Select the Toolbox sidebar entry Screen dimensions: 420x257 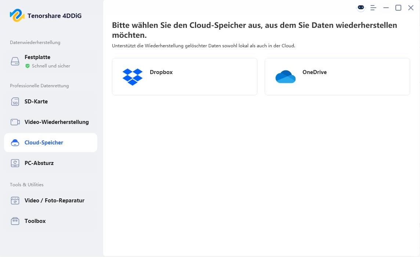click(x=35, y=221)
